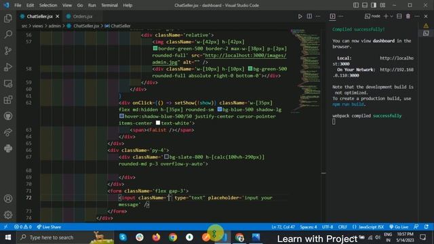Open terminal panel More Actions ellipsis
This screenshot has width=434, height=244.
click(417, 16)
